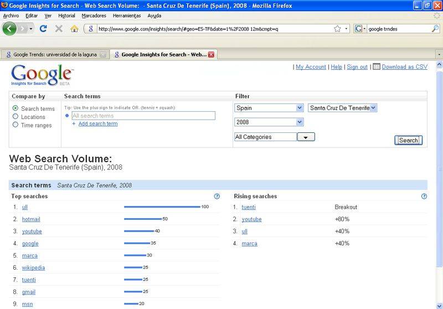This screenshot has height=309, width=443.
Task: Click the All search terms input field
Action: click(x=143, y=116)
